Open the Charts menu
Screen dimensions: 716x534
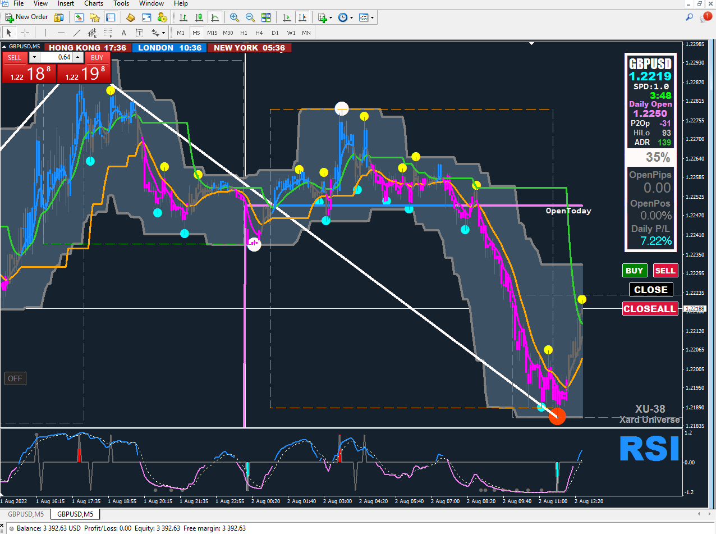click(94, 3)
